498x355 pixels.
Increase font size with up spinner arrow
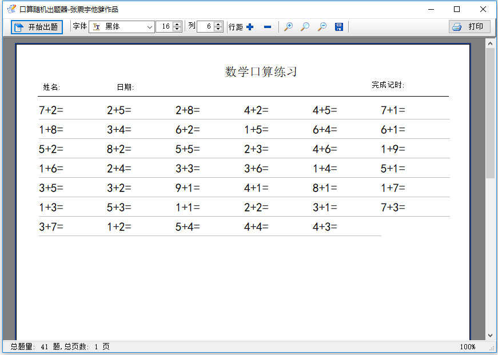(177, 24)
